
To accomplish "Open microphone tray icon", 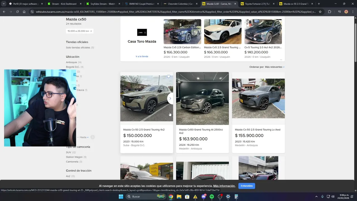I will [322, 197].
